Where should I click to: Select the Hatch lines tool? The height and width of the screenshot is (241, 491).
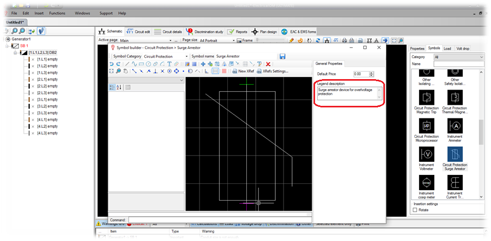point(176,64)
